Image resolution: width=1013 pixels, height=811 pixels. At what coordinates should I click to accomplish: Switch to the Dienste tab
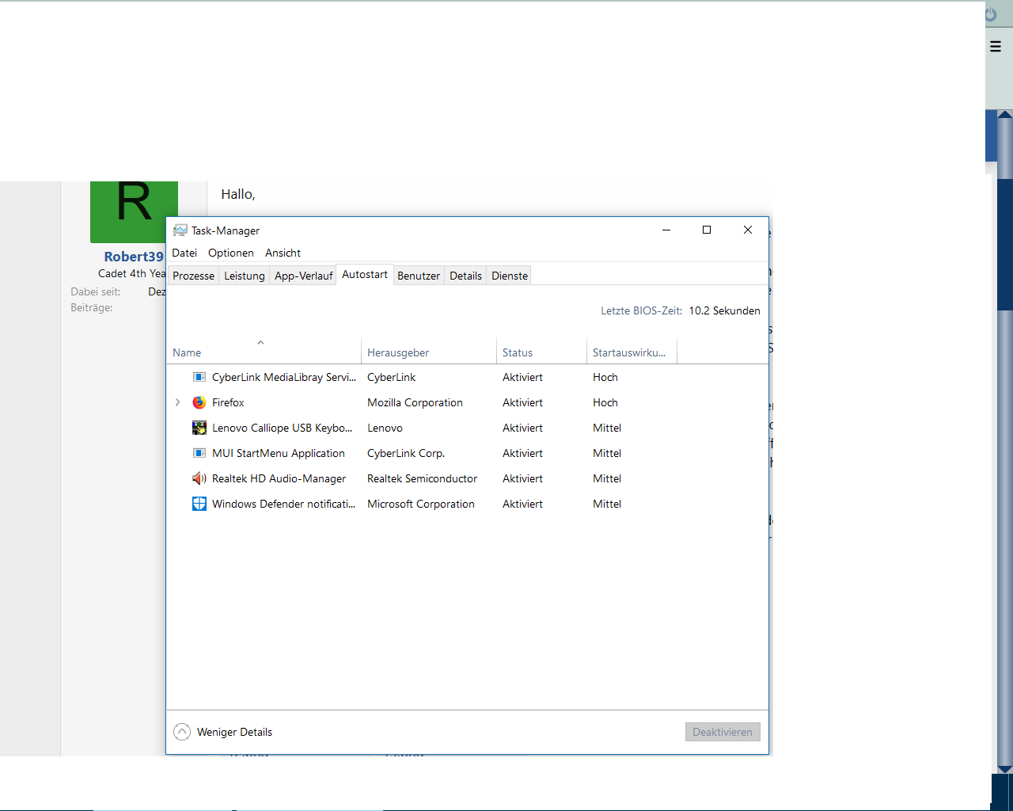point(510,276)
